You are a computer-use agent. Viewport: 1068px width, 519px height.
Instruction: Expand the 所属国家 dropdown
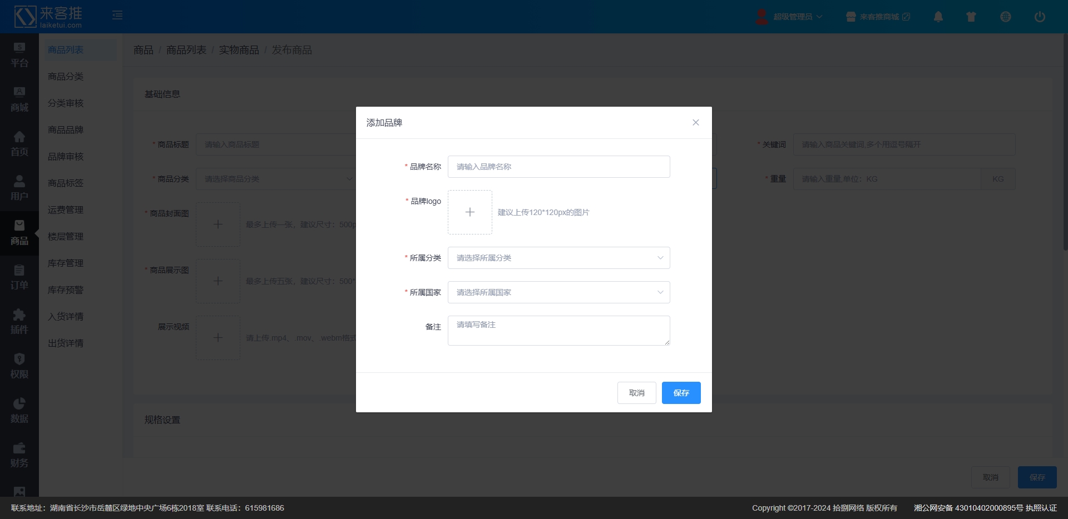coord(558,292)
